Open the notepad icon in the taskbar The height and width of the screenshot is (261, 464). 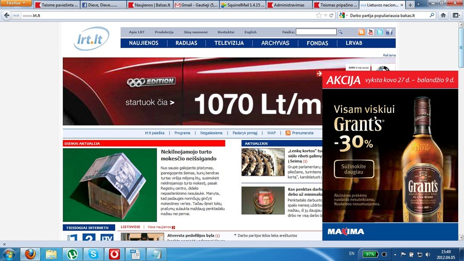[156, 254]
